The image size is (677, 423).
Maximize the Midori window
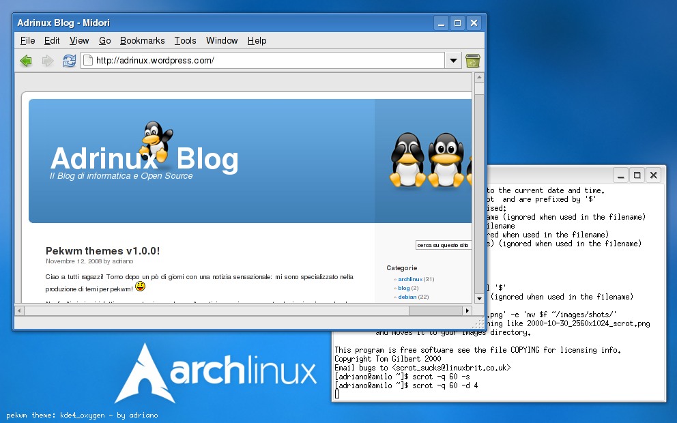[457, 23]
